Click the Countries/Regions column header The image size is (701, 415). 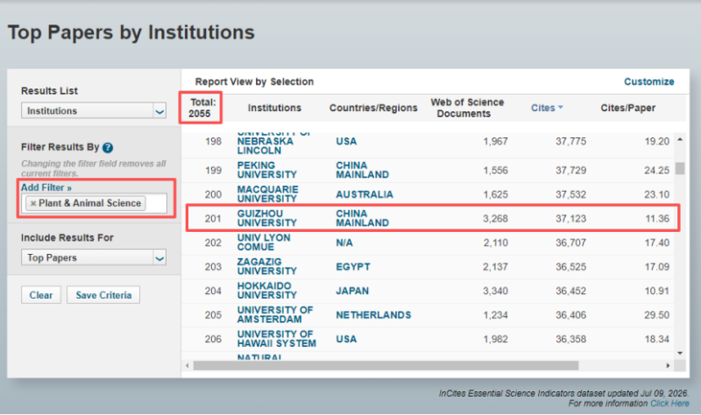[x=373, y=108]
